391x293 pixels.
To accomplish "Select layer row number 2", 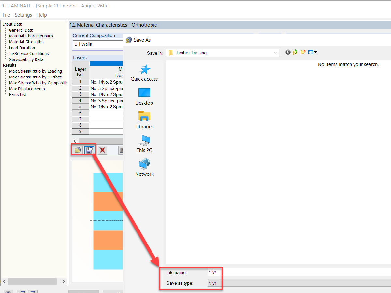I will coord(80,88).
